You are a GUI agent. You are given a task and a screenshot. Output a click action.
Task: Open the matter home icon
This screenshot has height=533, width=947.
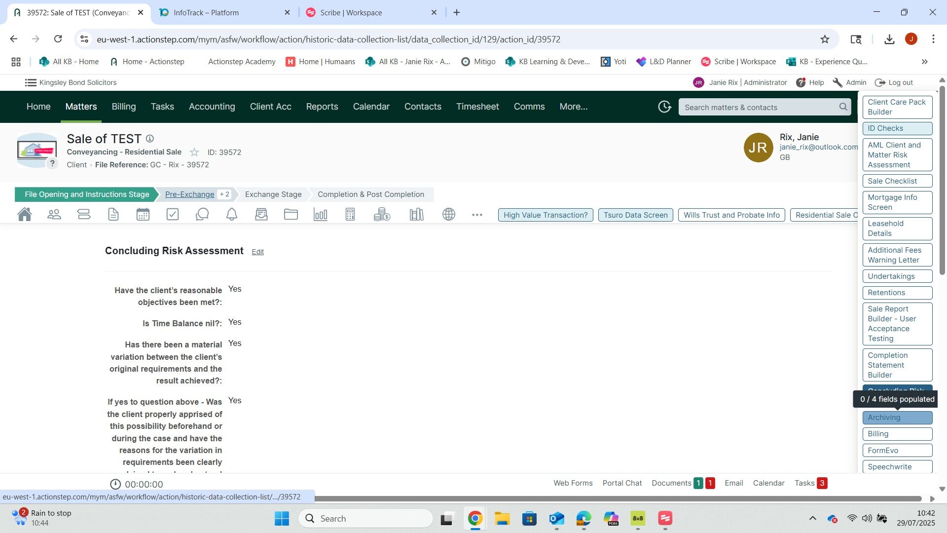click(x=25, y=215)
